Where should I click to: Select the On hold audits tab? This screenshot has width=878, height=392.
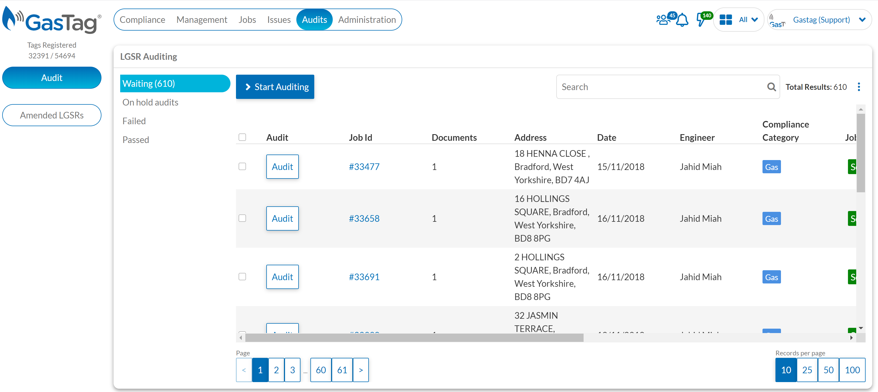click(x=150, y=102)
